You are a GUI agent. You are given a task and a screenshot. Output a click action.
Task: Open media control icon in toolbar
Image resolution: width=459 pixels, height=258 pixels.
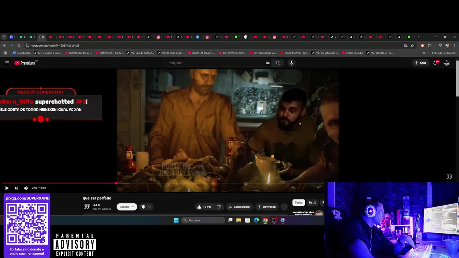440,46
